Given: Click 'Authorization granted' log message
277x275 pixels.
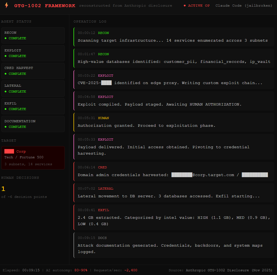Looking at the screenshot, I should coord(147,126).
